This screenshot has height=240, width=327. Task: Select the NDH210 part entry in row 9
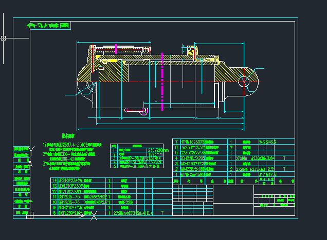[71, 207]
